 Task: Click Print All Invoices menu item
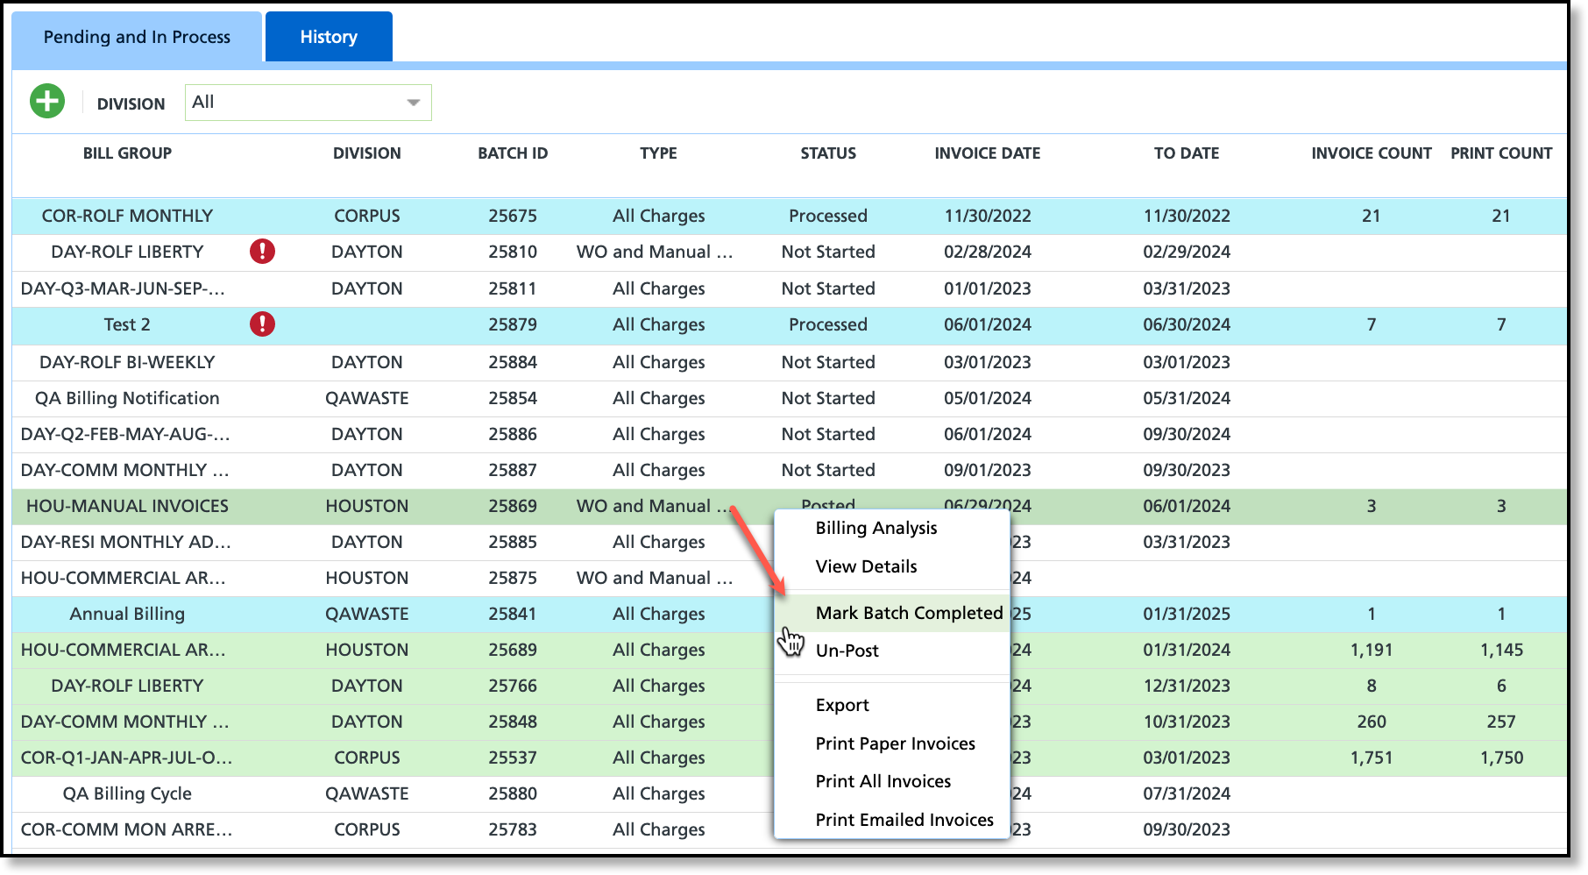[x=883, y=781]
